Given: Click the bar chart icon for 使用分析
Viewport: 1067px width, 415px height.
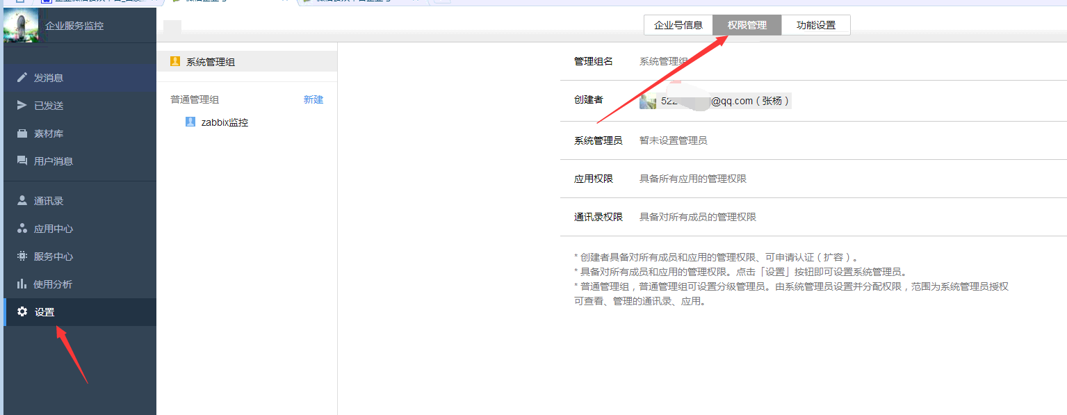Looking at the screenshot, I should pos(22,284).
